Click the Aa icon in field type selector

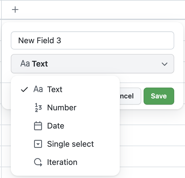[25, 64]
